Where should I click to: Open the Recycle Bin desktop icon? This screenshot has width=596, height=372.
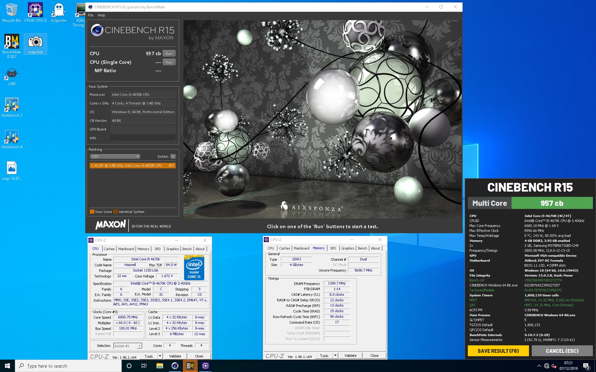click(11, 13)
